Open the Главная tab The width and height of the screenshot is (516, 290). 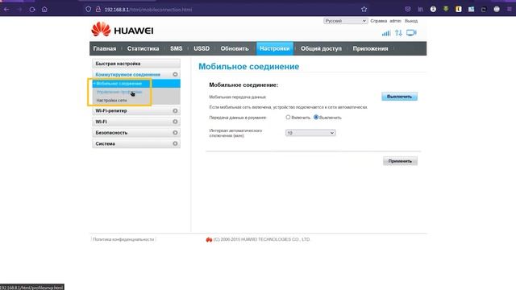[x=105, y=48]
